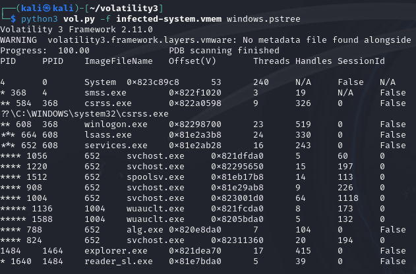
Task: Click the PDB scanning finished status text
Action: click(x=224, y=51)
